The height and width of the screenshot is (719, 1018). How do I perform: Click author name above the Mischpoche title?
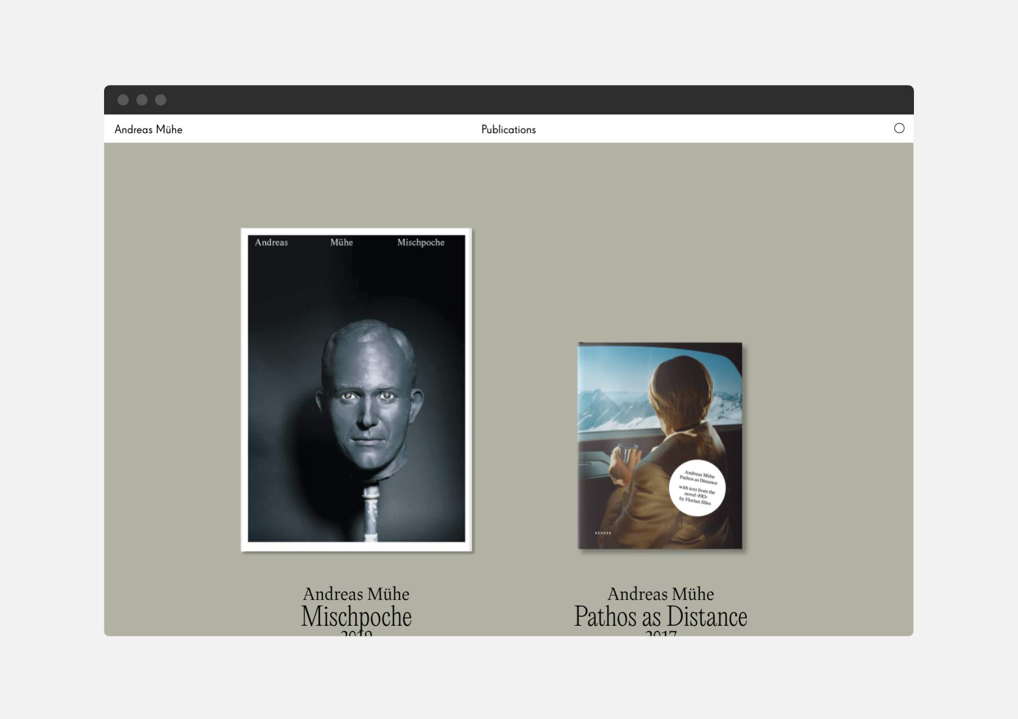[x=357, y=594]
